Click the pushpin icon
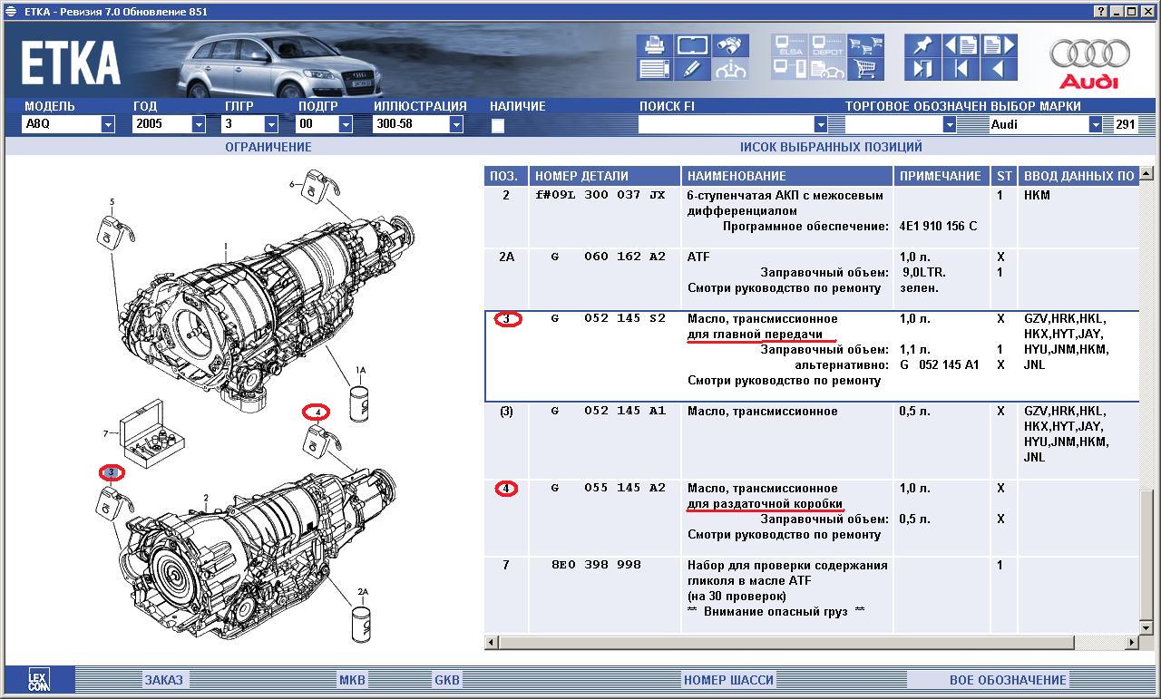1161x699 pixels. pos(922,45)
